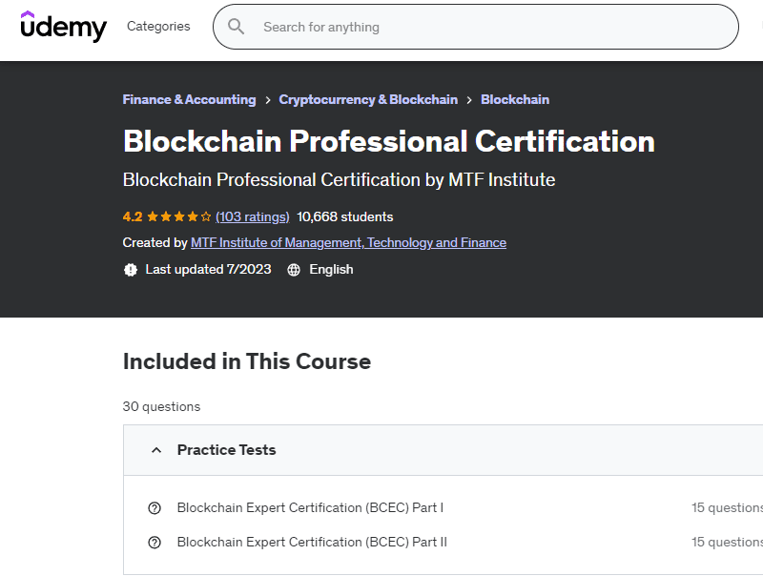Click the Practice Tests section header
Screen dimensions: 763x576
[227, 450]
